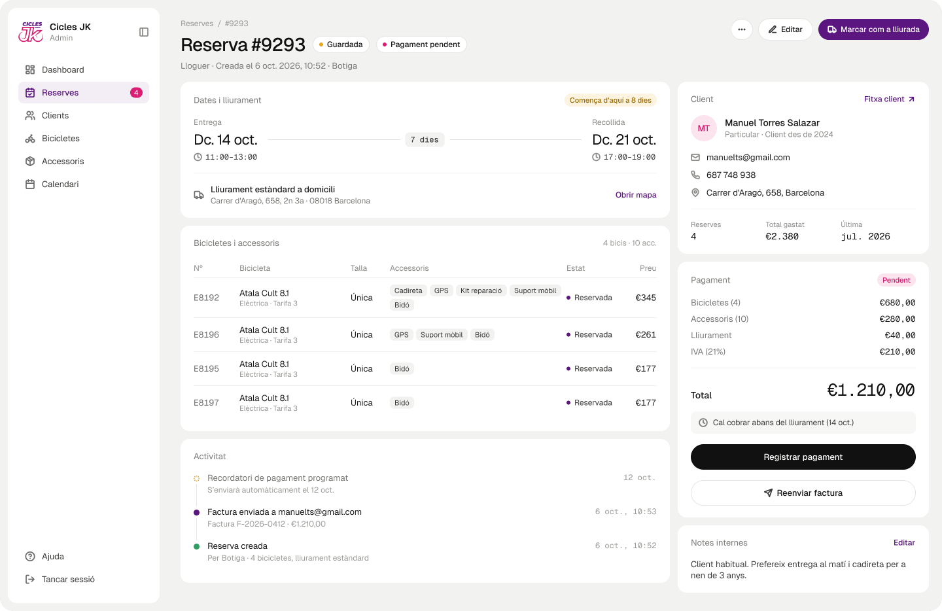This screenshot has width=942, height=611.
Task: Click Reserva creada activity entry
Action: [425, 552]
